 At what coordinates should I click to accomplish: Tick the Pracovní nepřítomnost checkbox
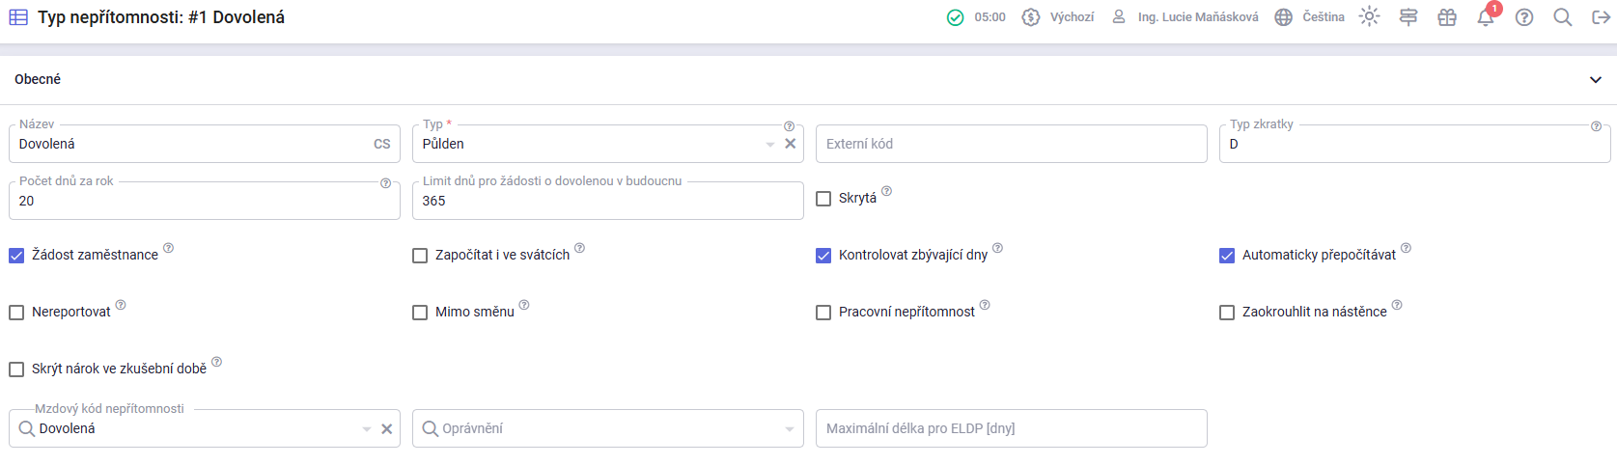tap(823, 313)
